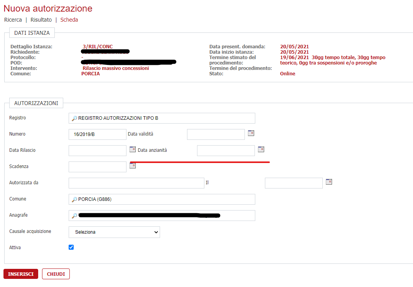The height and width of the screenshot is (287, 413).
Task: Open the calendar picker for Data anzianità
Action: point(261,149)
